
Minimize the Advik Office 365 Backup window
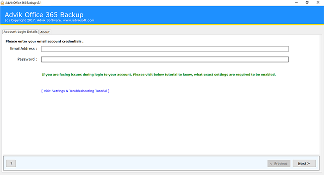pyautogui.click(x=296, y=3)
